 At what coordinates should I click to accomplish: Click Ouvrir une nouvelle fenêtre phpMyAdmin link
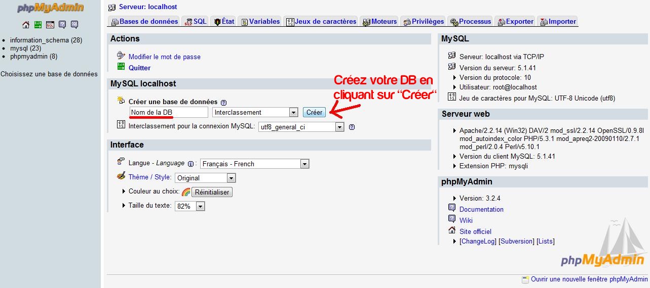(x=589, y=279)
